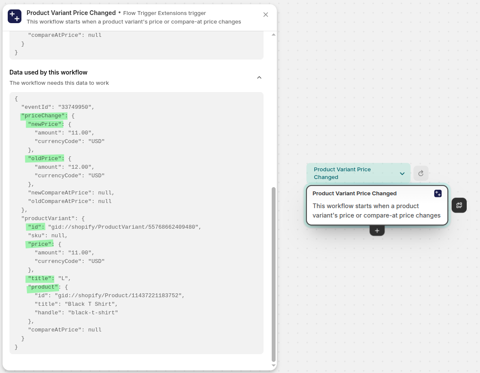Click the scroll up arrow in the panel
This screenshot has width=480, height=373.
pos(274,35)
